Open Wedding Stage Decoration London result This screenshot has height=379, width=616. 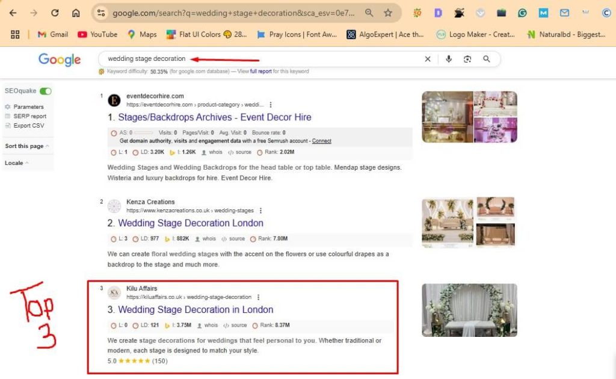click(191, 223)
